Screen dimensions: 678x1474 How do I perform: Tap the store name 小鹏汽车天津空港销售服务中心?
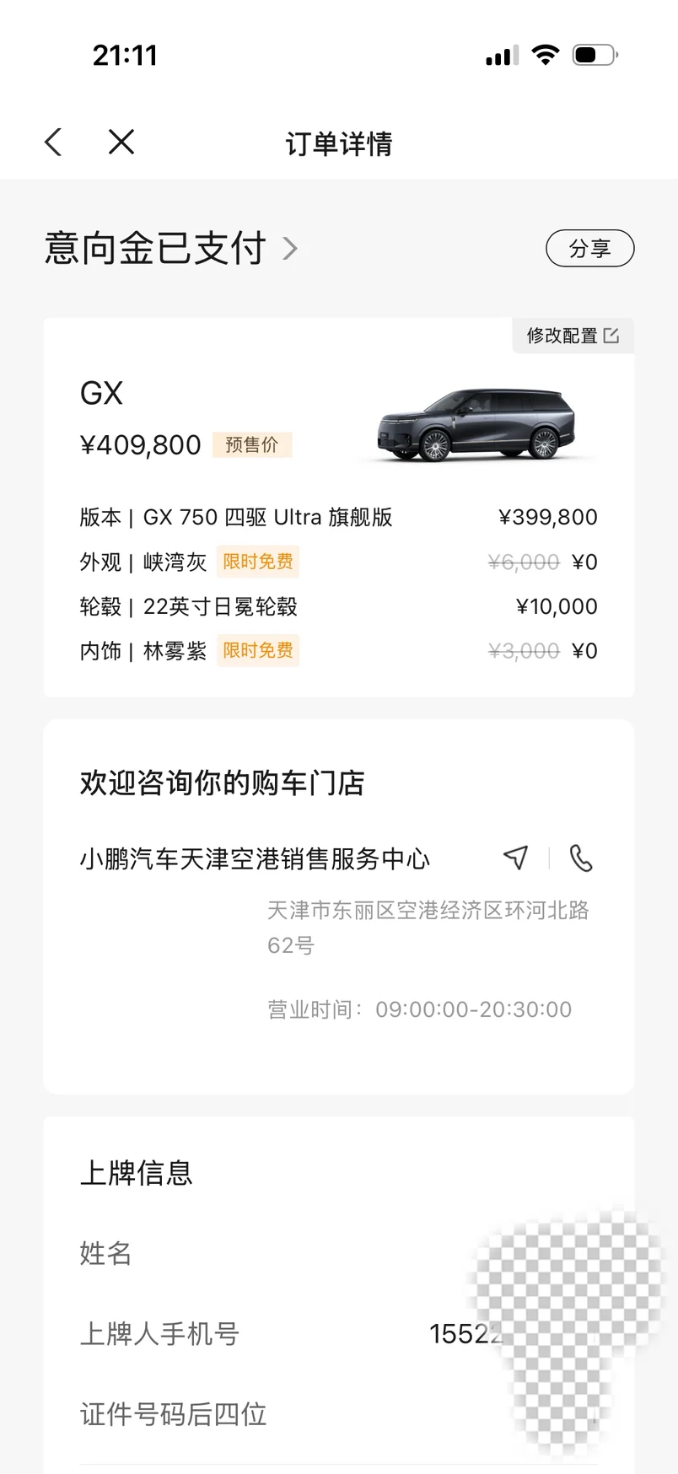coord(255,858)
